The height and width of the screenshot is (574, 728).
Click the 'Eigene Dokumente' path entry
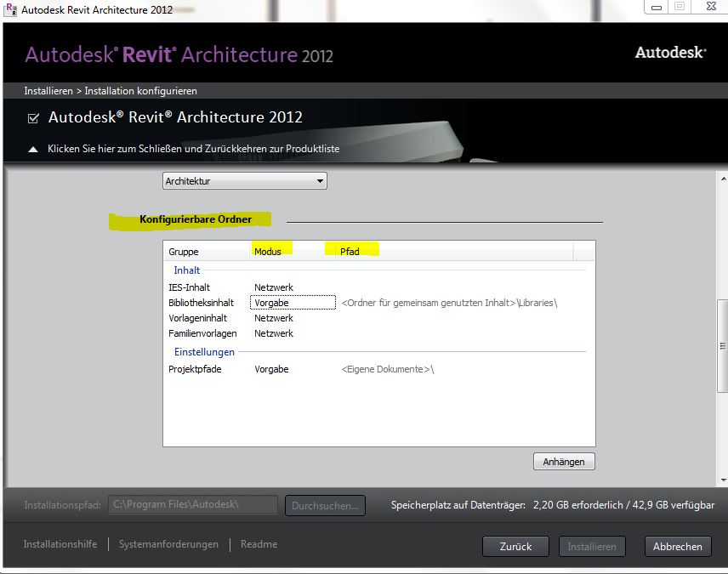point(387,369)
